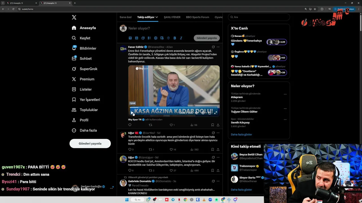Open Telegram from the taskbar
Image resolution: width=362 pixels, height=203 pixels.
(173, 200)
